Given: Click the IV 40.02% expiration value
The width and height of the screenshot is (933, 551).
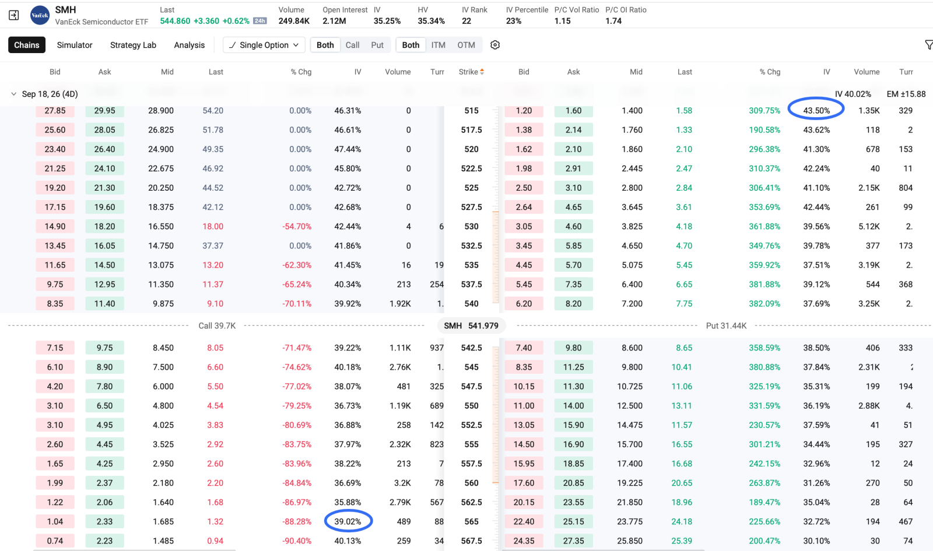Looking at the screenshot, I should pyautogui.click(x=853, y=94).
